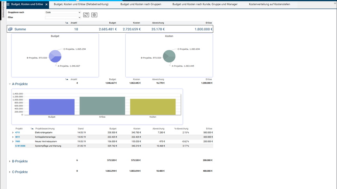Open the hamburger menu in the active tab

pyautogui.click(x=8, y=4)
